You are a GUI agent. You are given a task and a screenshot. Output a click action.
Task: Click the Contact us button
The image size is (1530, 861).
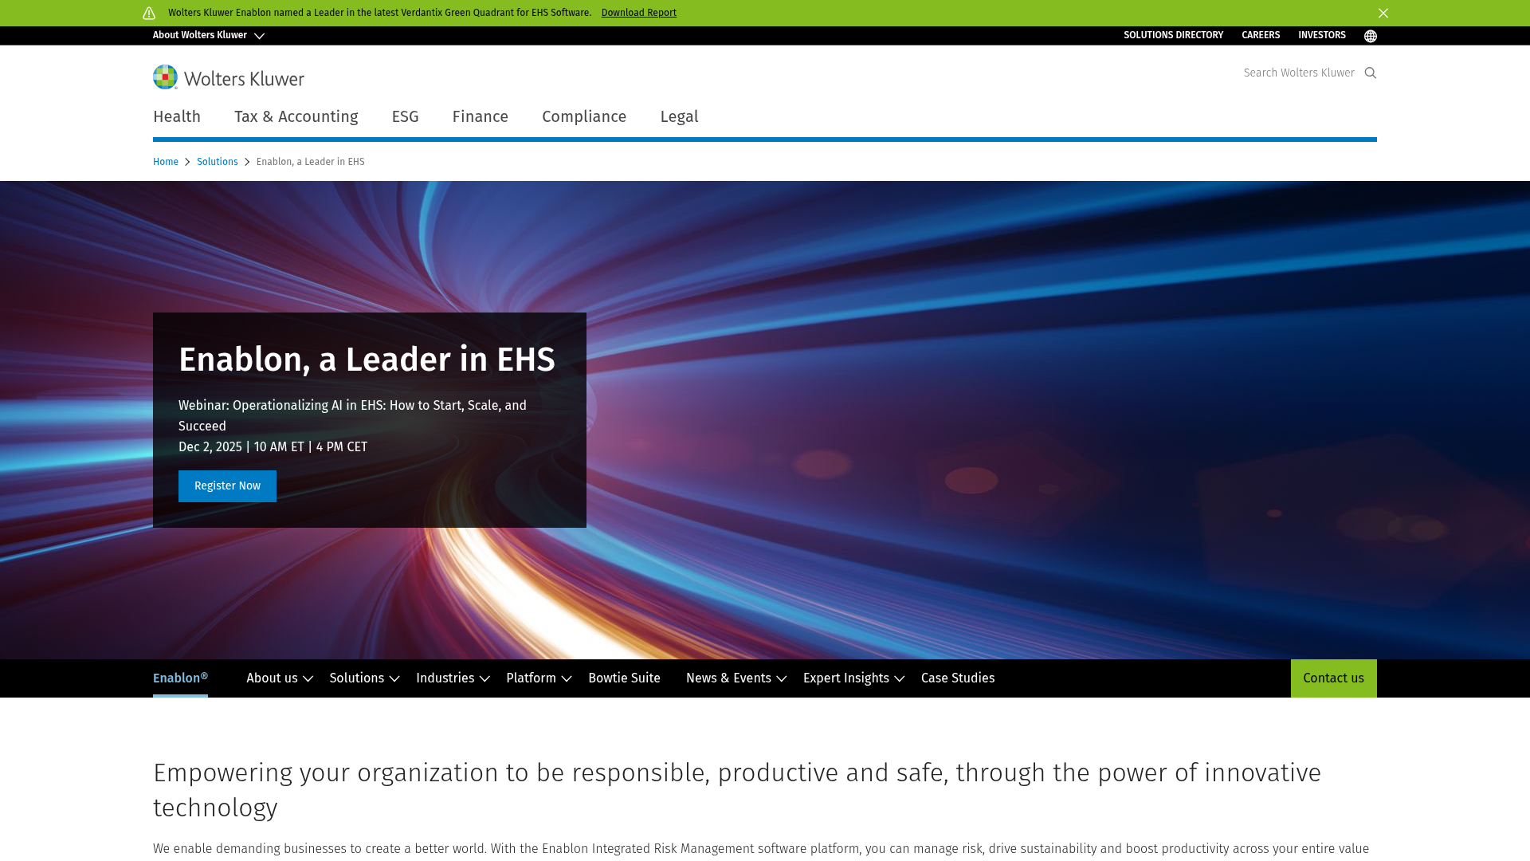pos(1333,678)
